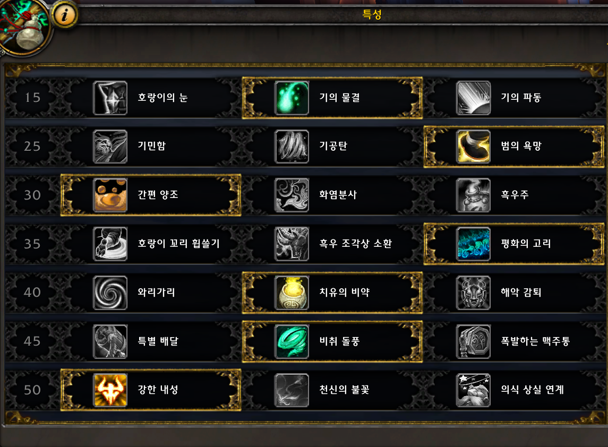Choose the 기민함 talent icon
Screen dimensions: 608x447
(x=110, y=147)
